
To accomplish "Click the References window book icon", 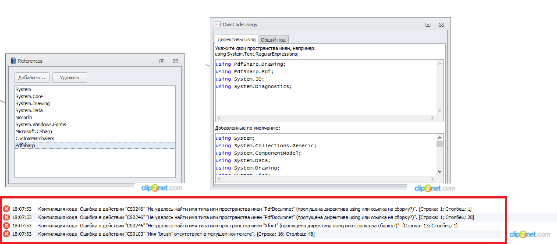I will (x=13, y=61).
